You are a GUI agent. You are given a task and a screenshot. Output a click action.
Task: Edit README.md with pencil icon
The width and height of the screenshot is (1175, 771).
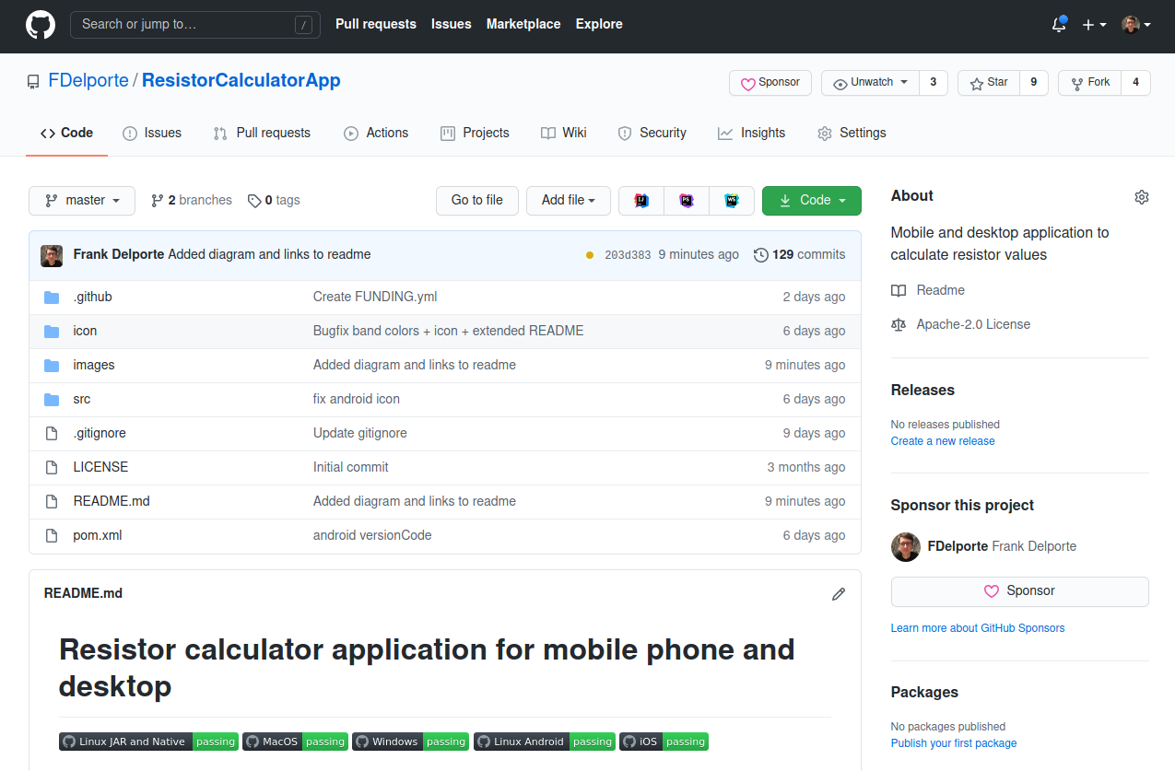coord(839,594)
